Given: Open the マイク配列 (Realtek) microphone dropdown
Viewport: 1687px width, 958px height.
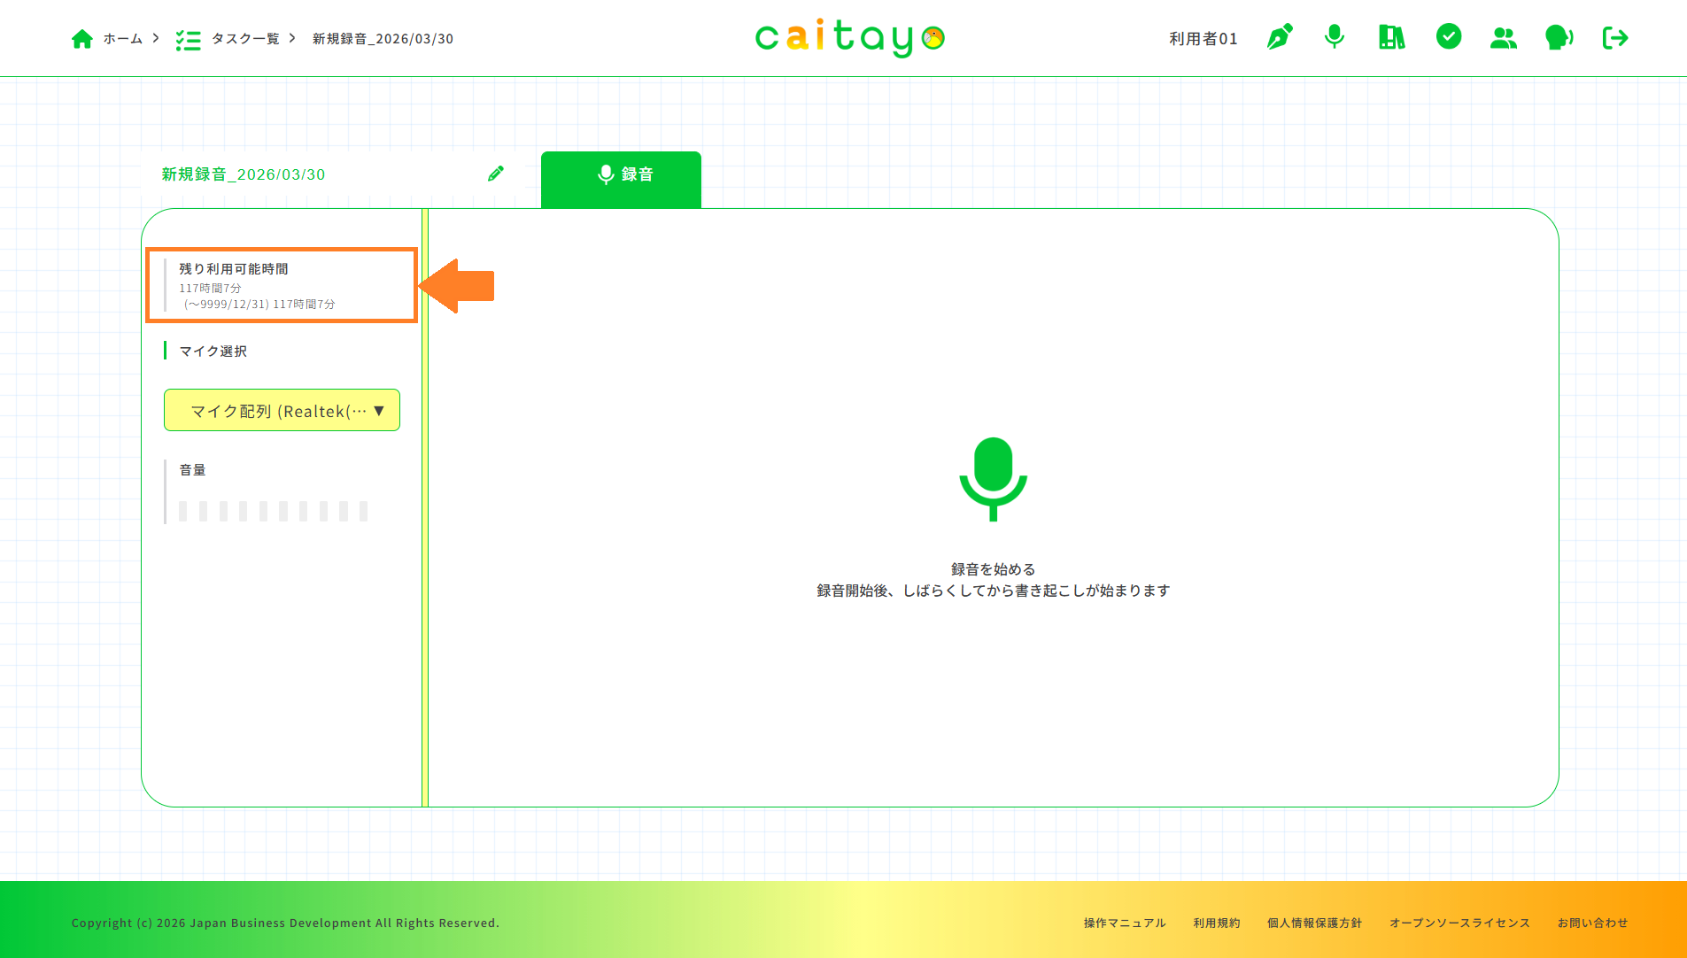Looking at the screenshot, I should pos(282,410).
